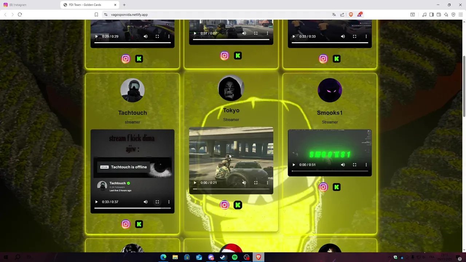The height and width of the screenshot is (262, 466).
Task: Open Tokyo's Instagram profile icon
Action: 224,205
